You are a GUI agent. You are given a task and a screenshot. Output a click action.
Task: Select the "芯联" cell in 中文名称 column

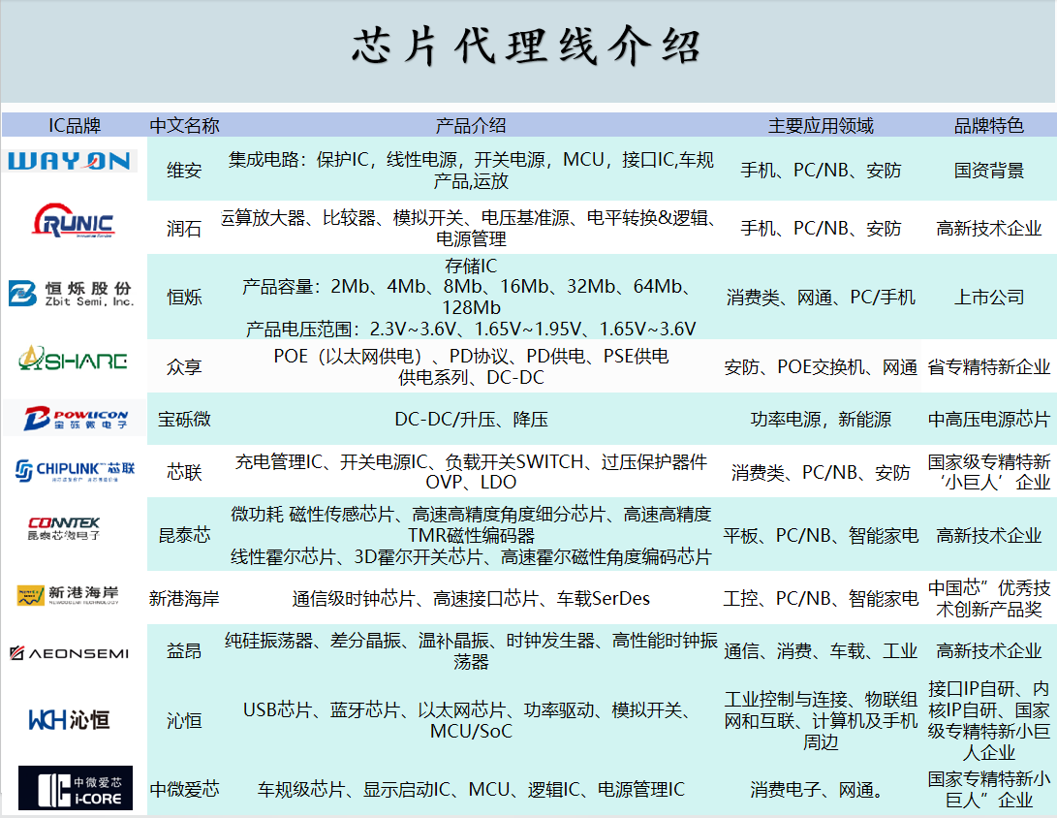coord(184,472)
